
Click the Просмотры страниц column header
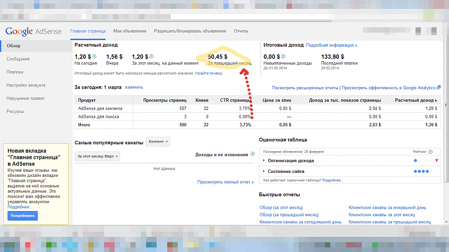(x=164, y=100)
